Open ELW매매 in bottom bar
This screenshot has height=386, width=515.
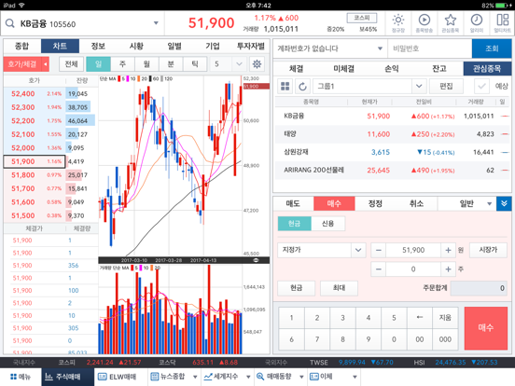point(118,377)
